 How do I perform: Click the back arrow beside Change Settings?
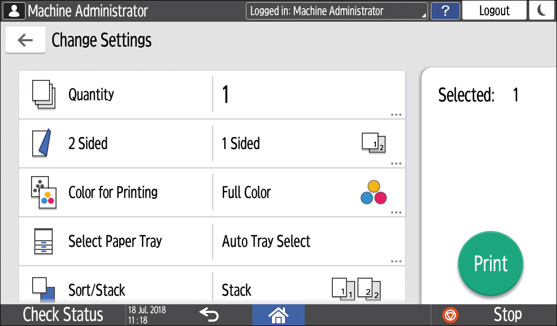[25, 40]
